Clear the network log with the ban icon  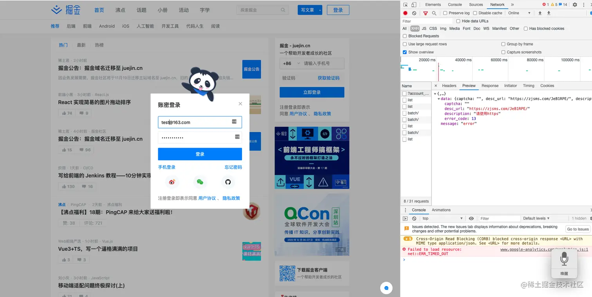414,13
